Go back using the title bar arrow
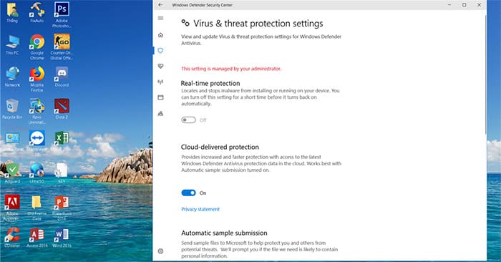501x262 pixels. [160, 5]
